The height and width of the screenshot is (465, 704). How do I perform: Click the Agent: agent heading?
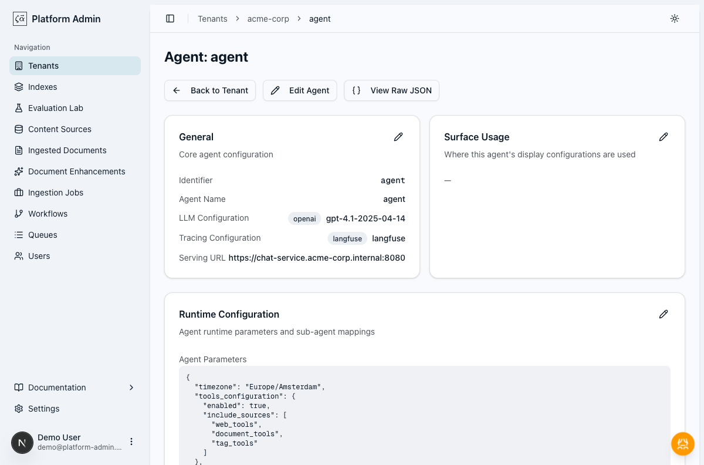tap(207, 57)
